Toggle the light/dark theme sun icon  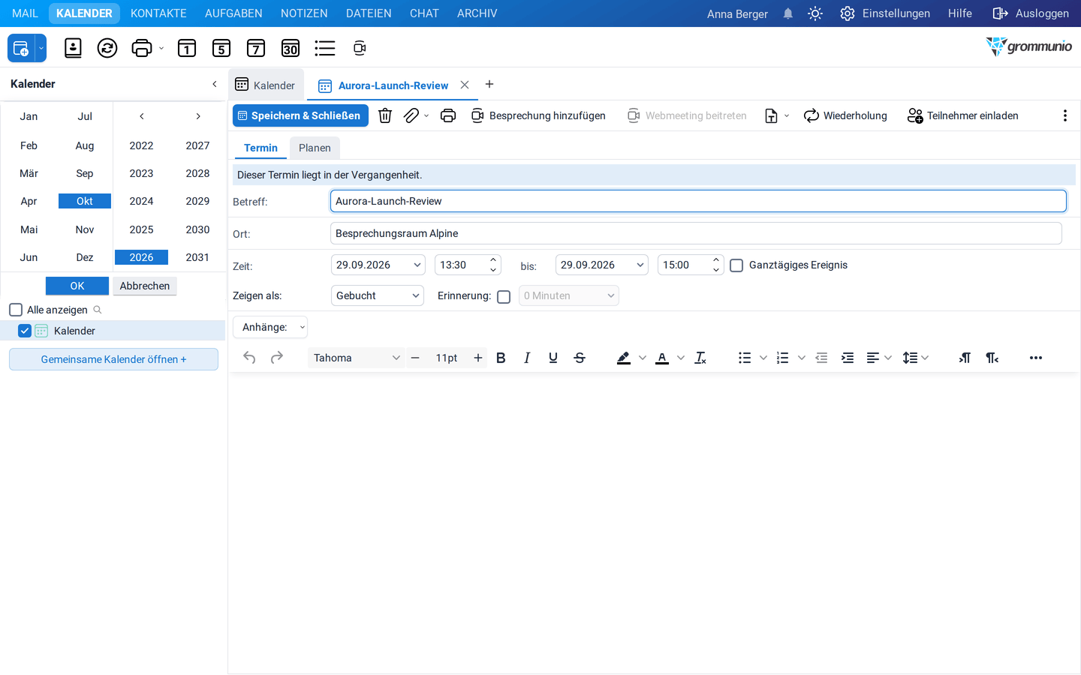(x=815, y=13)
